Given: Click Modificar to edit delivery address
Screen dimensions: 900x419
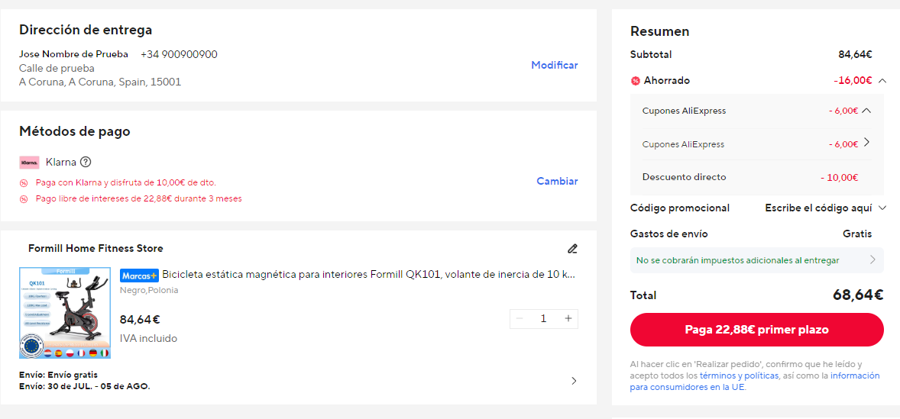Looking at the screenshot, I should [554, 66].
